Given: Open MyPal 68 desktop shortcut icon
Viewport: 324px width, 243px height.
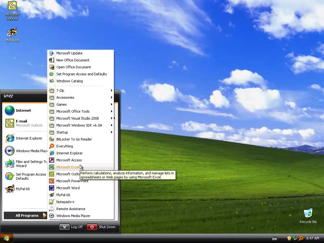Looking at the screenshot, I should (12, 32).
